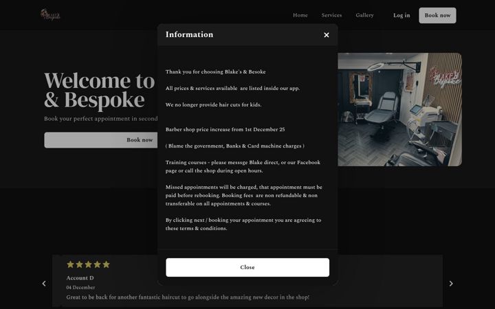Select the reviewer name Account D

(x=80, y=278)
